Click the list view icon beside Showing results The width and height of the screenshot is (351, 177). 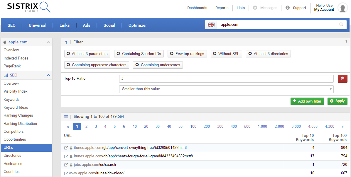point(66,117)
